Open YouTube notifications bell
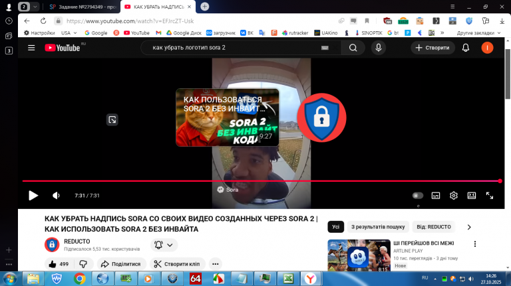Screen dimensions: 511x286 pos(466,48)
